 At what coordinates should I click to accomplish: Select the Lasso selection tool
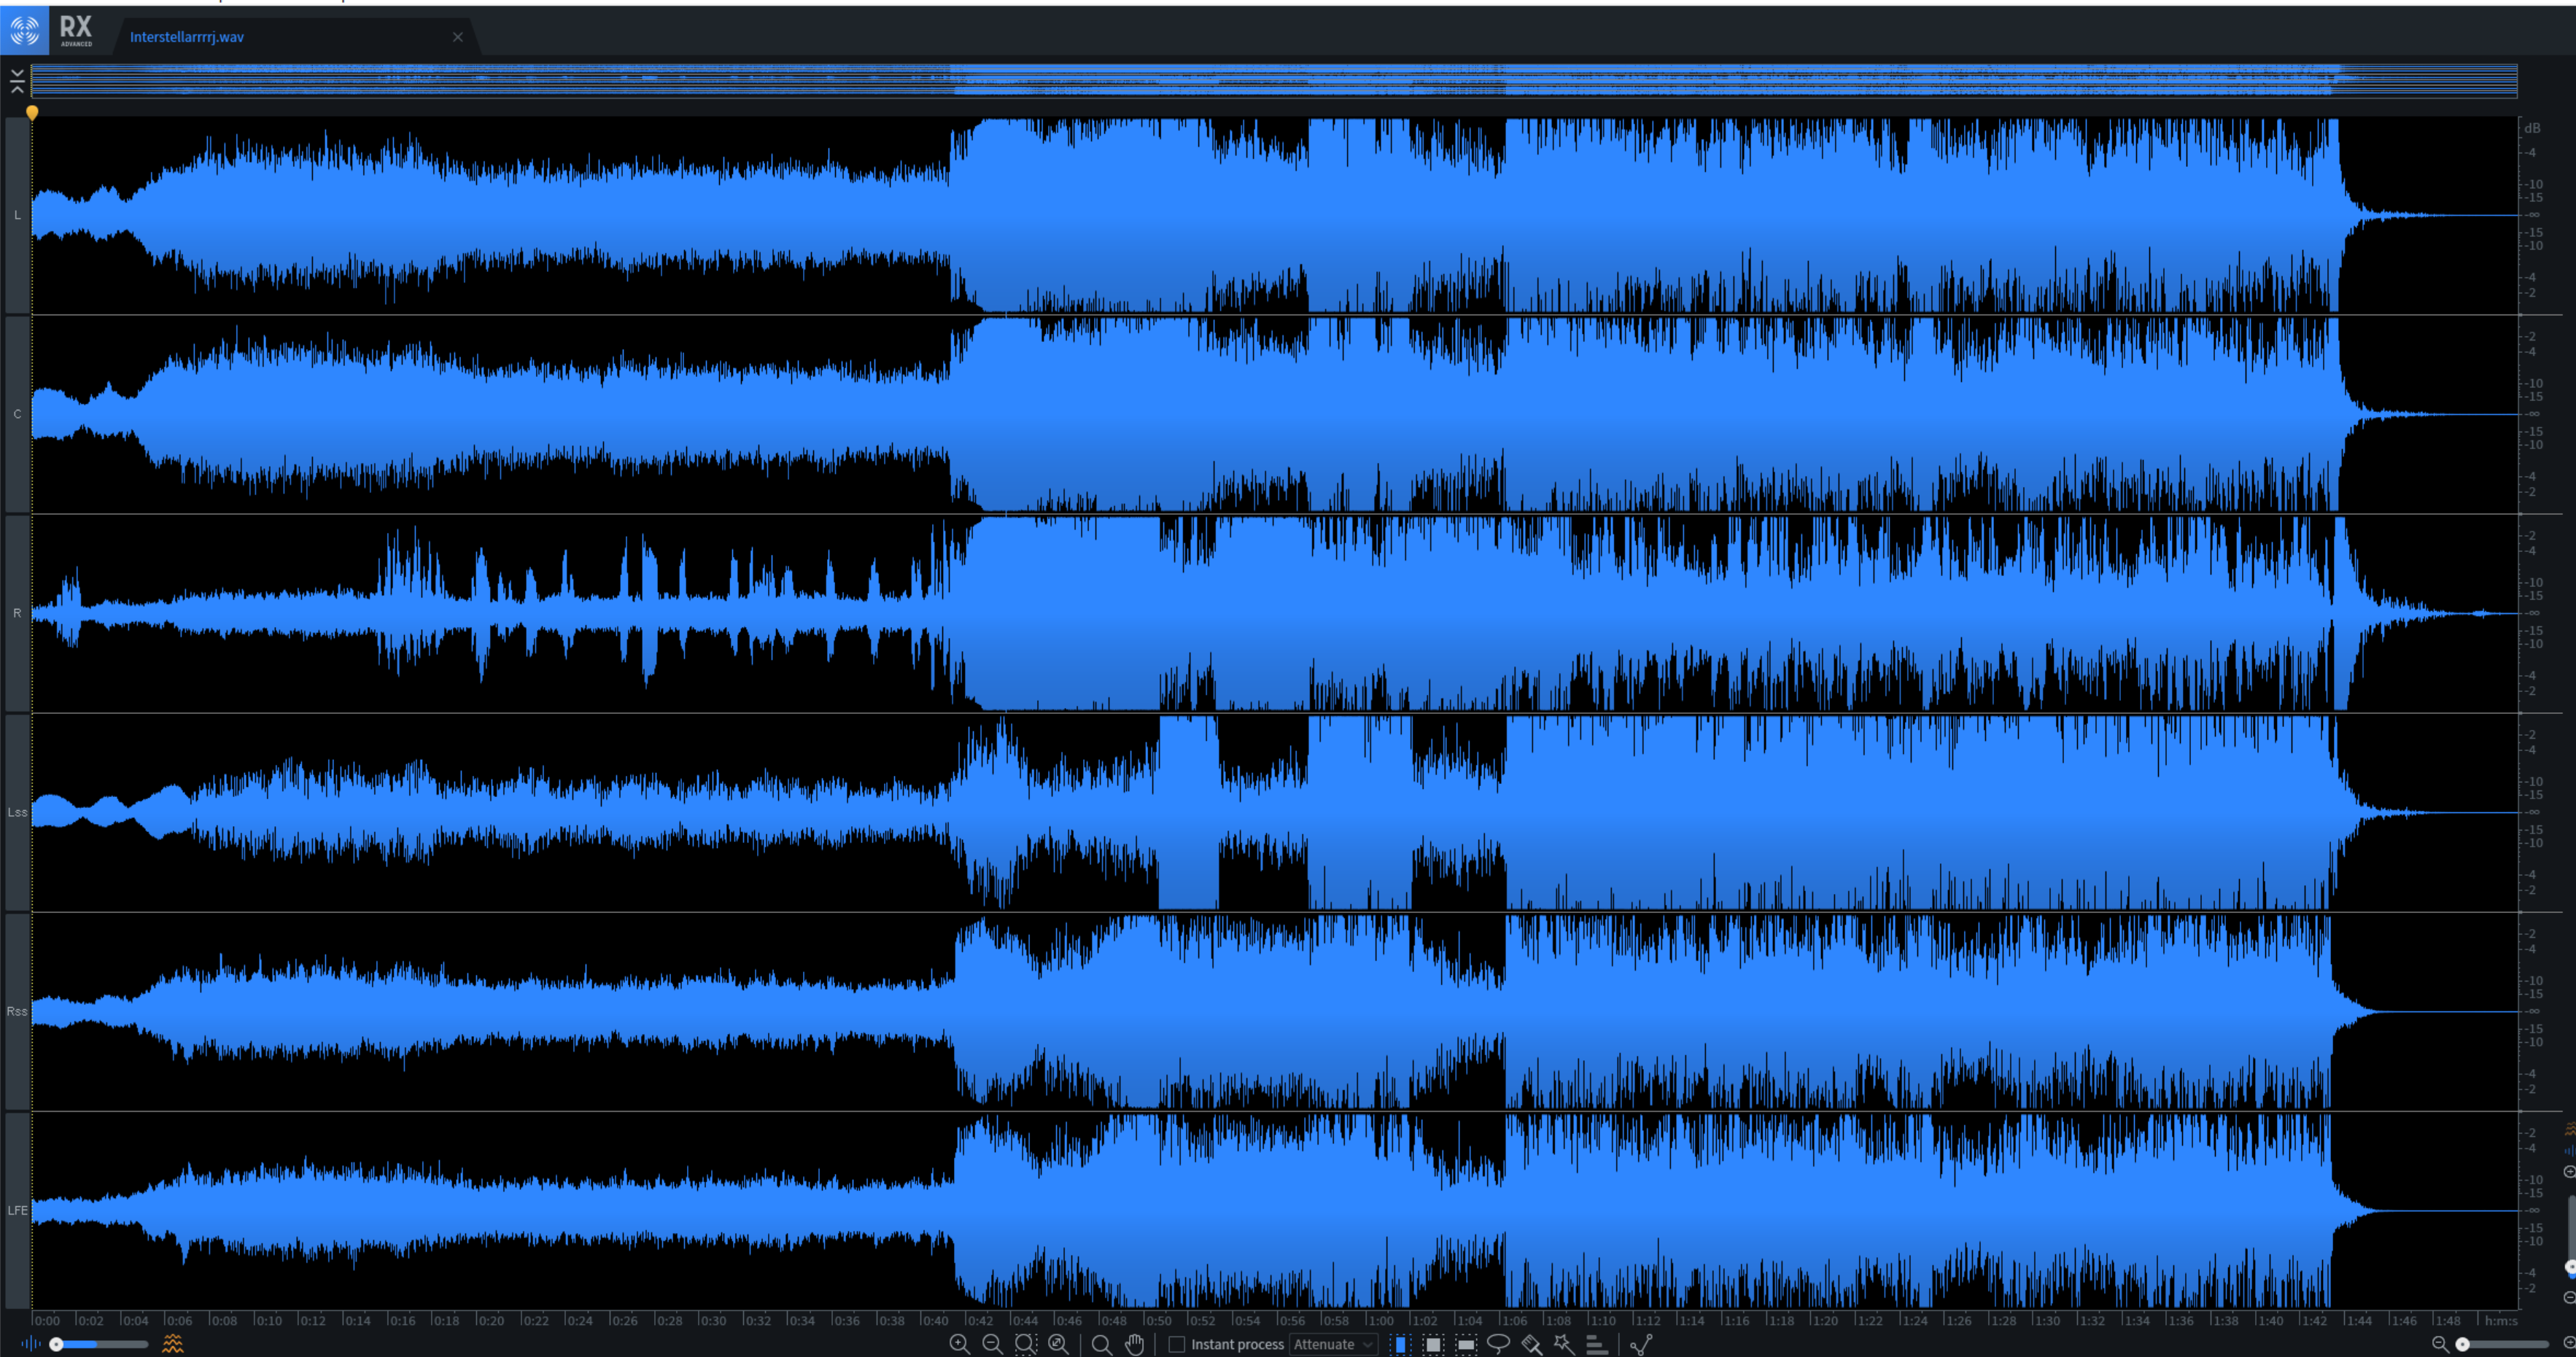tap(1498, 1344)
